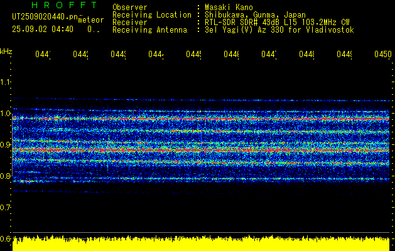Click the 'Observer' field label

130,8
